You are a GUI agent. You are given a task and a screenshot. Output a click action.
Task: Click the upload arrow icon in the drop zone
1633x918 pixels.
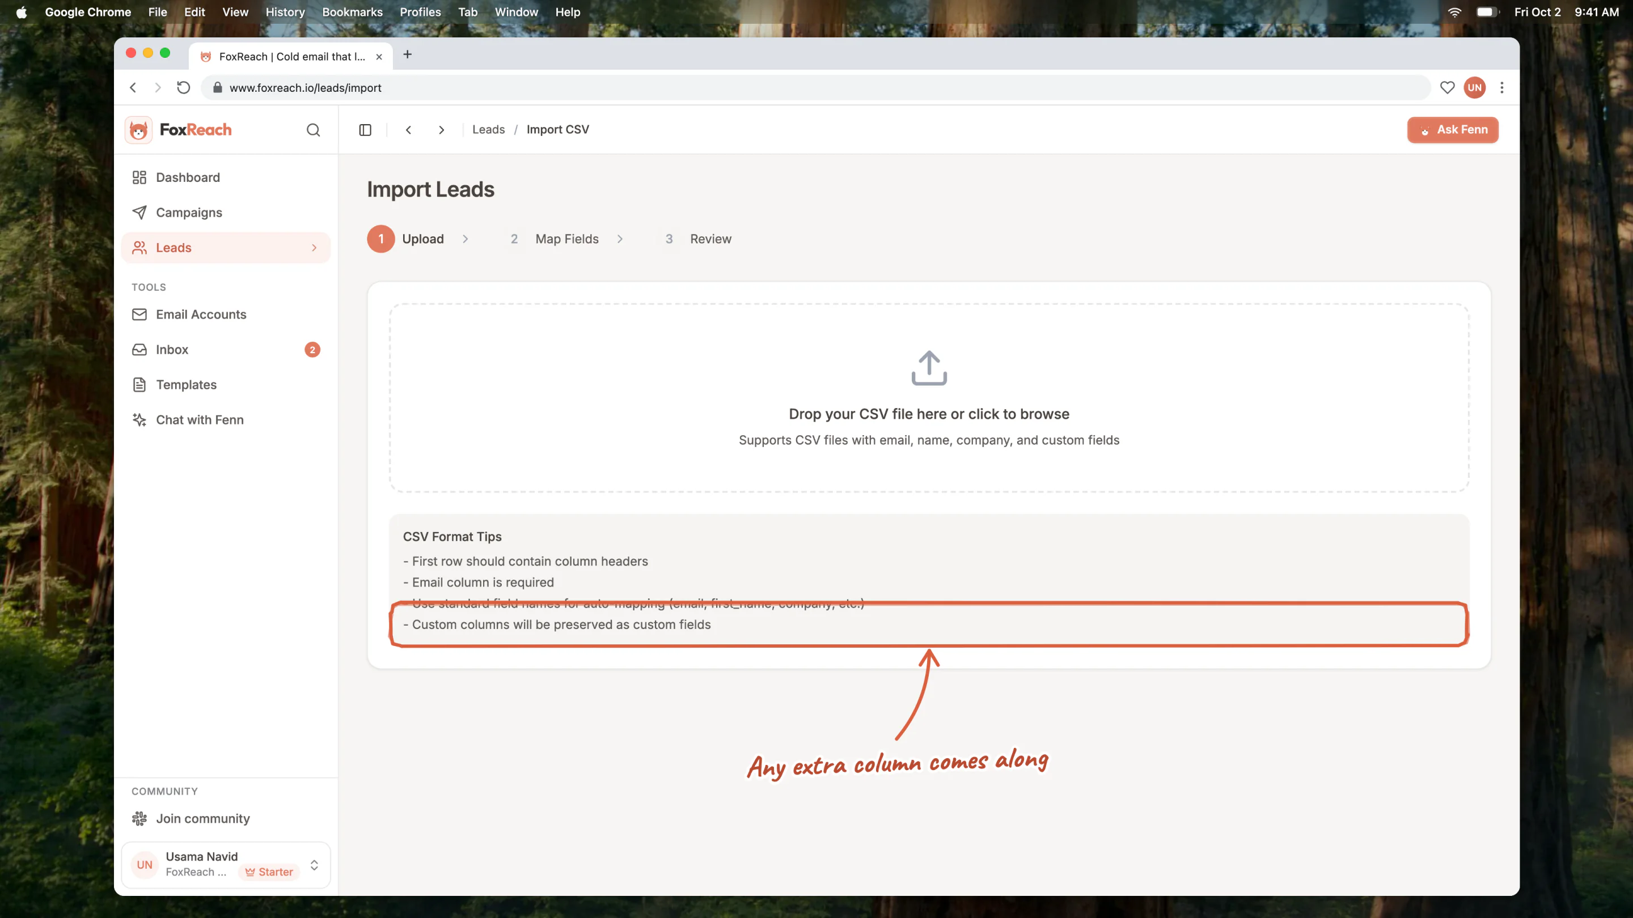coord(929,368)
